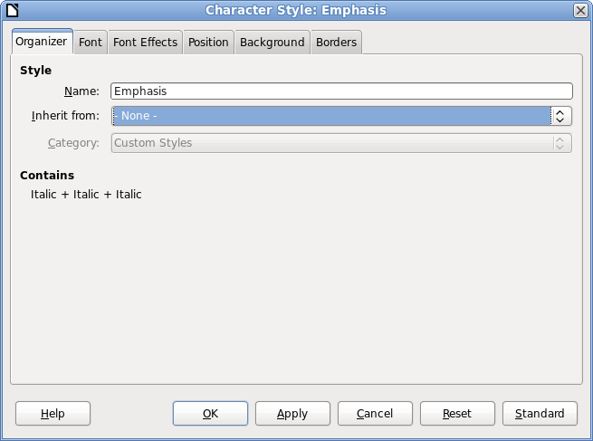Screen dimensions: 593x441
Task: Cancel the style dialog
Action: (x=375, y=414)
